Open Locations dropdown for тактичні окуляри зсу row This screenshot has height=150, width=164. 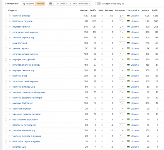(x=122, y=37)
